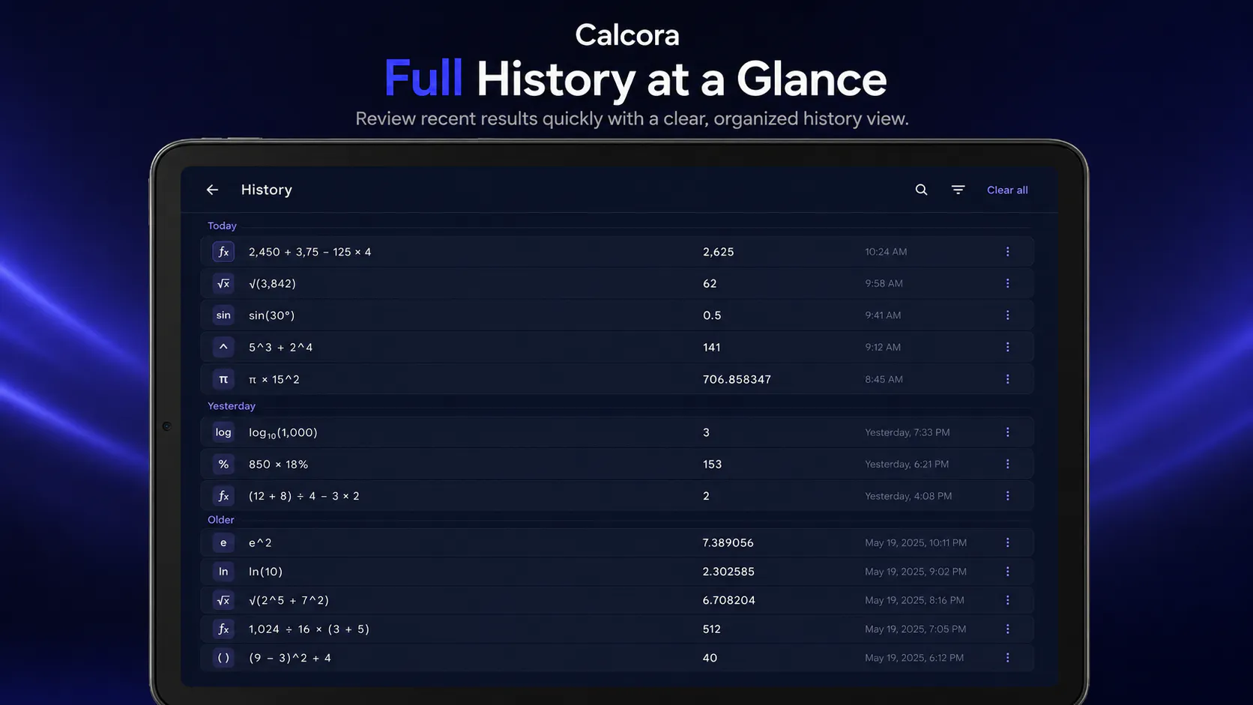Click the caret power icon beside 5^3 + 2^4

click(223, 347)
